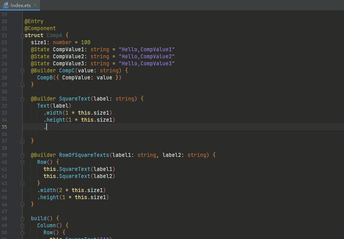Click line number 22 in gutter
Screen dimensions: 344x239
pos(4,36)
